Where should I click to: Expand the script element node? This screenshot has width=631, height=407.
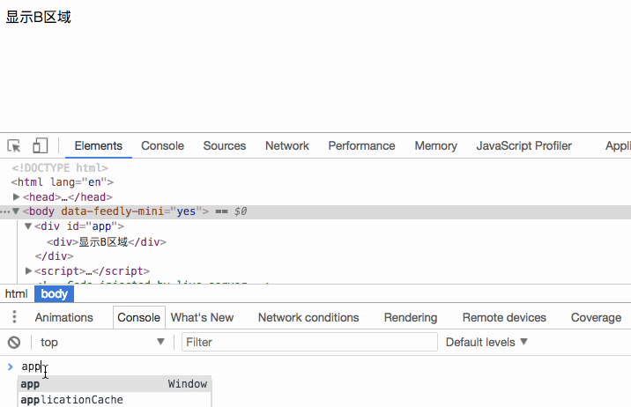tap(28, 270)
